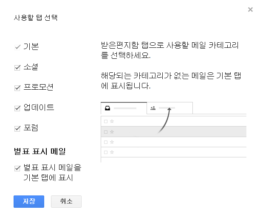The image size is (260, 220).
Task: Uncheck 별표 표시 메일을 기본 탭에 표시
Action: click(17, 168)
